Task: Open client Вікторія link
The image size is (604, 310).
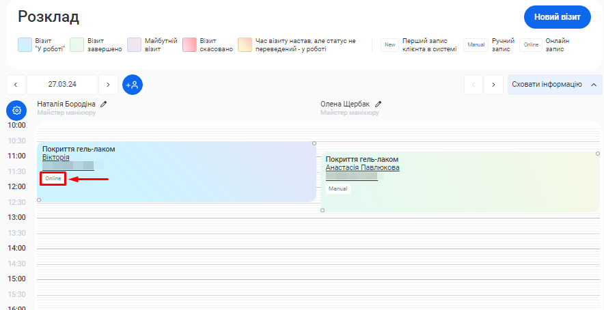Action: pos(55,158)
